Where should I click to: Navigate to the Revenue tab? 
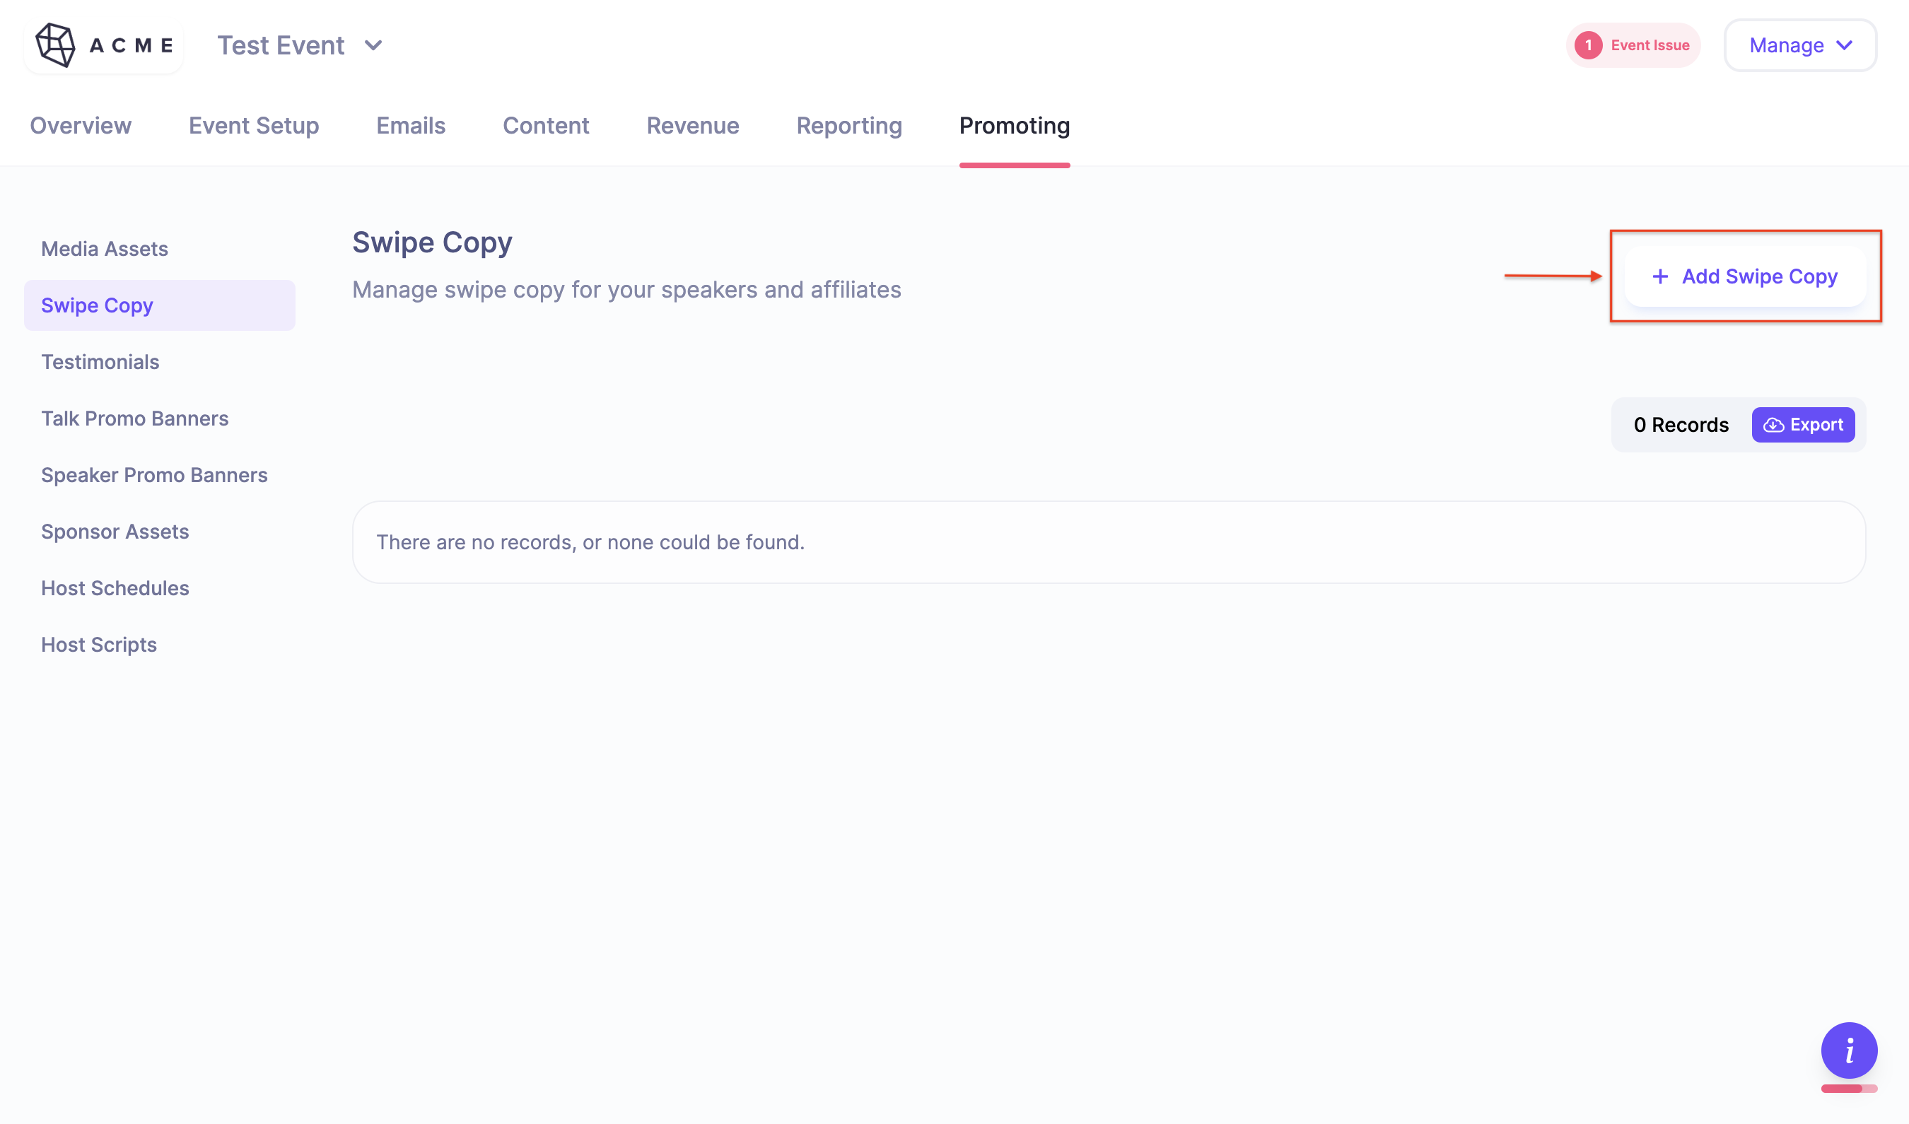[x=692, y=126]
